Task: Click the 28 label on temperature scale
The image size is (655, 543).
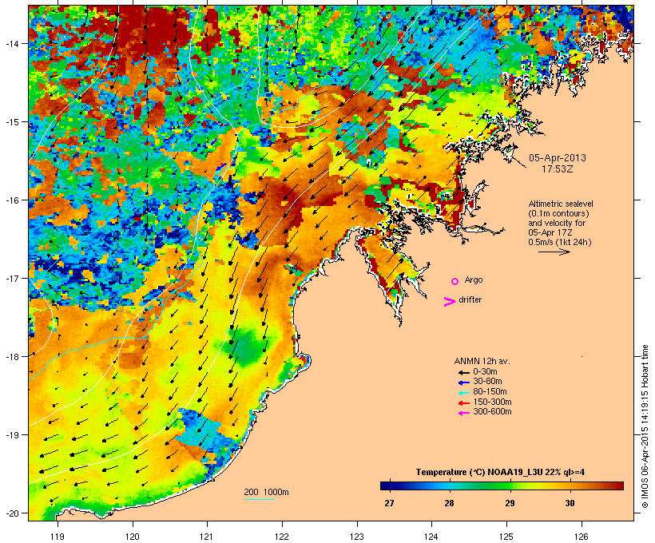Action: click(x=449, y=503)
